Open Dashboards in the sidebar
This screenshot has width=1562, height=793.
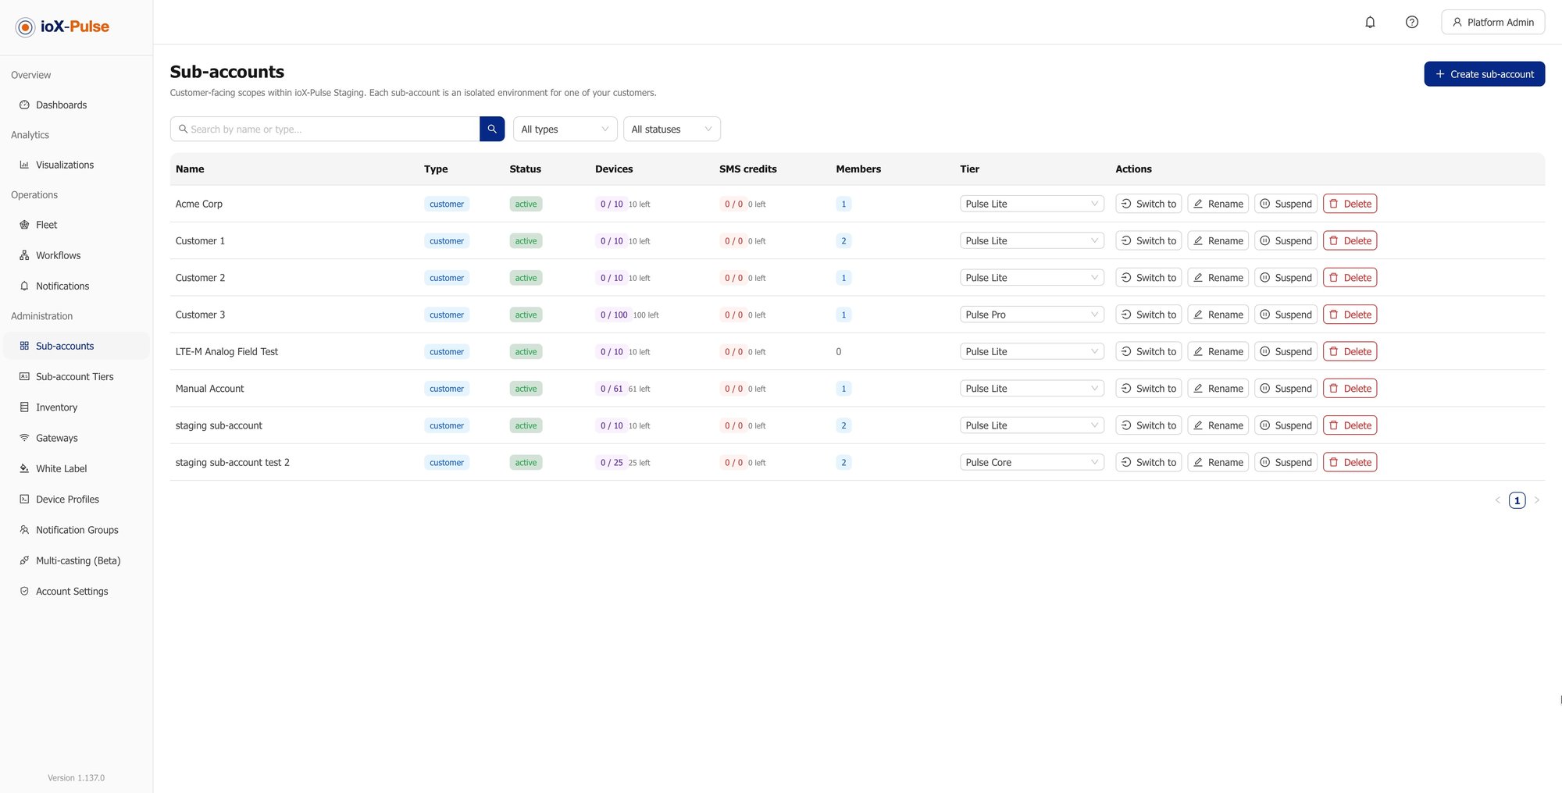(x=77, y=105)
